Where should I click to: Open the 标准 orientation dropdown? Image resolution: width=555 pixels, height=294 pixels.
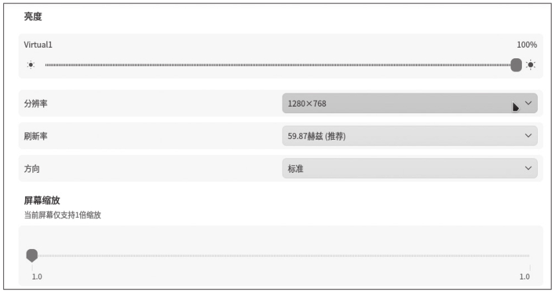(x=398, y=168)
